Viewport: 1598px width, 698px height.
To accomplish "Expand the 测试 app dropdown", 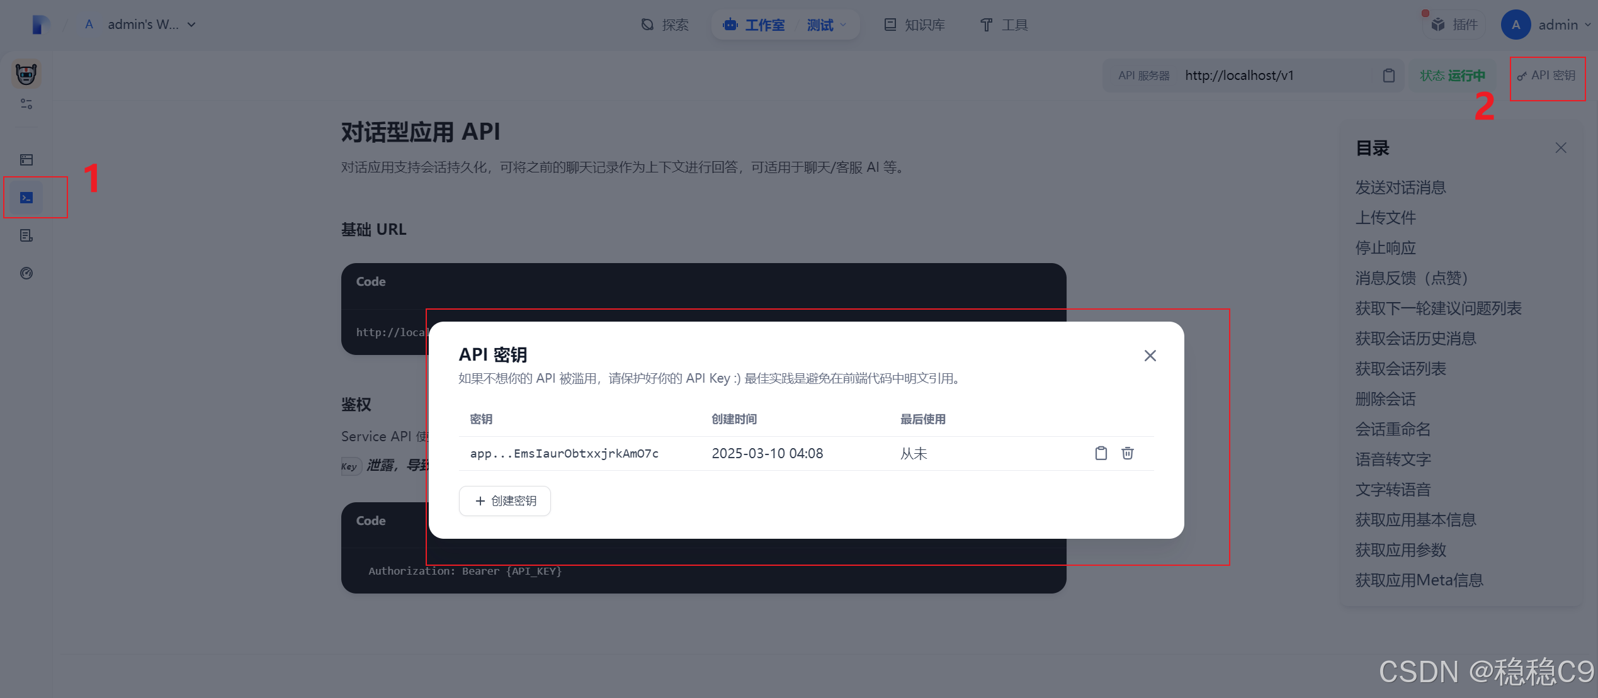I will pyautogui.click(x=827, y=25).
